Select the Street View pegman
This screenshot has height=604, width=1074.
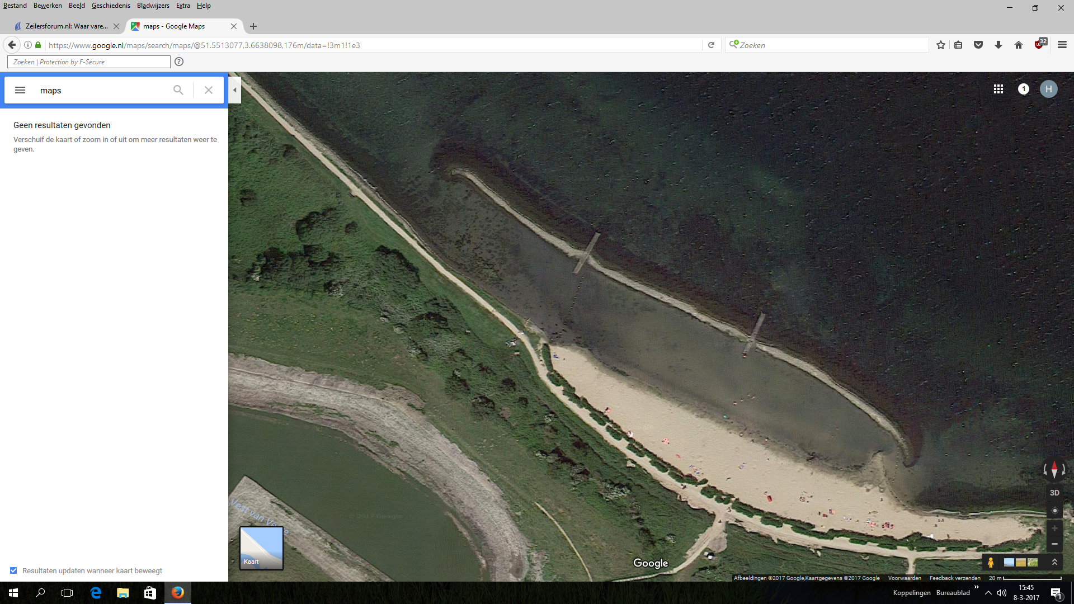pyautogui.click(x=991, y=562)
